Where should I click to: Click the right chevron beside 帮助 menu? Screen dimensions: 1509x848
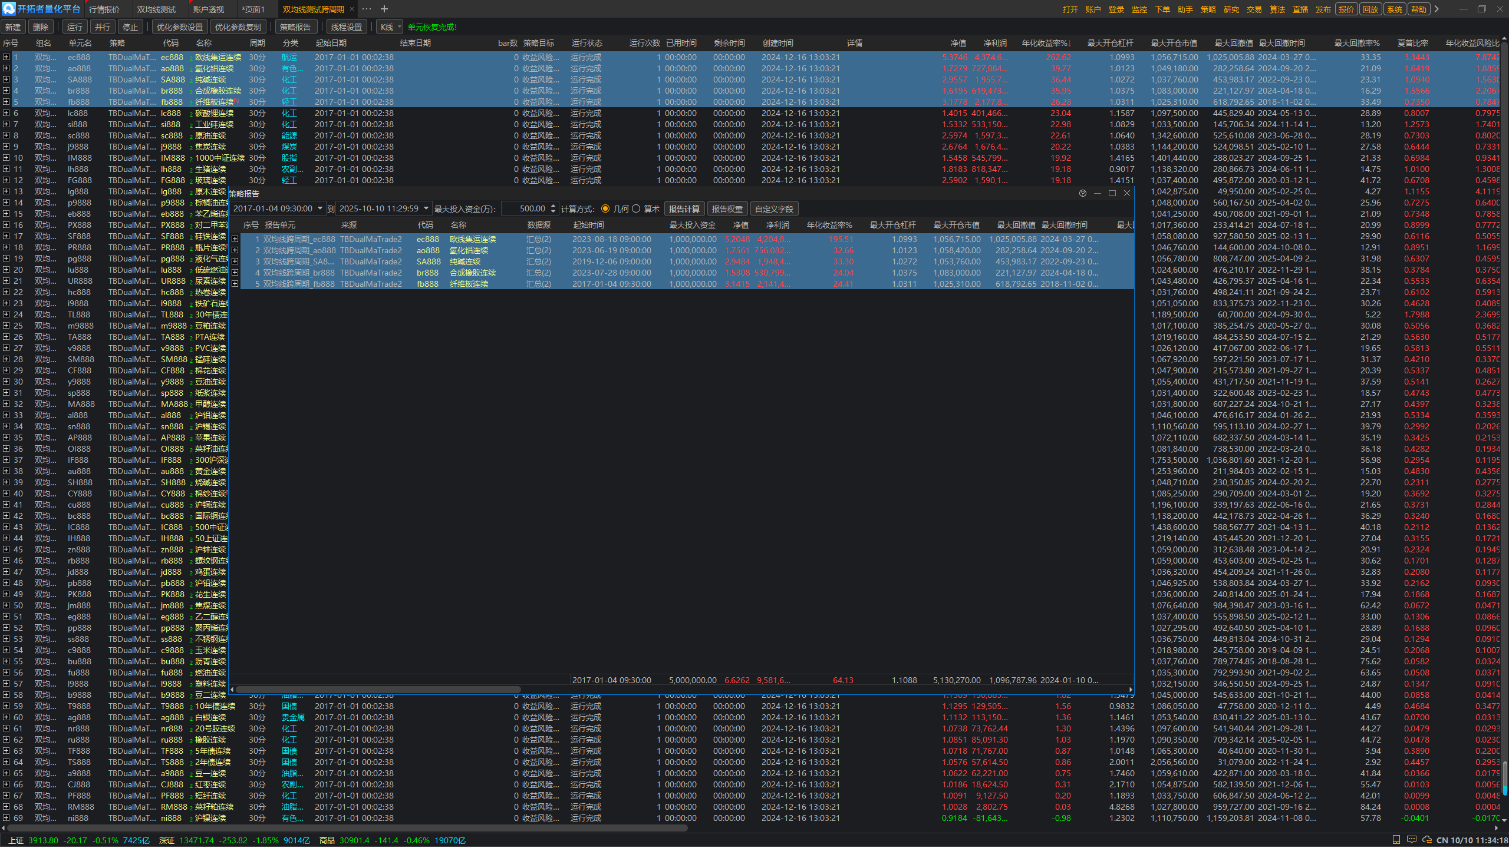coord(1437,9)
